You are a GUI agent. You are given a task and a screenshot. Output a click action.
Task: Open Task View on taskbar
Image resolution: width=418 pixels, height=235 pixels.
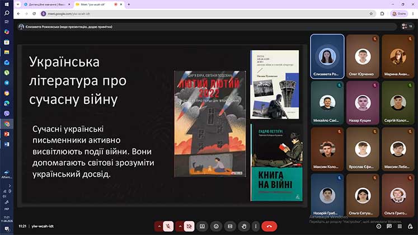[7, 22]
